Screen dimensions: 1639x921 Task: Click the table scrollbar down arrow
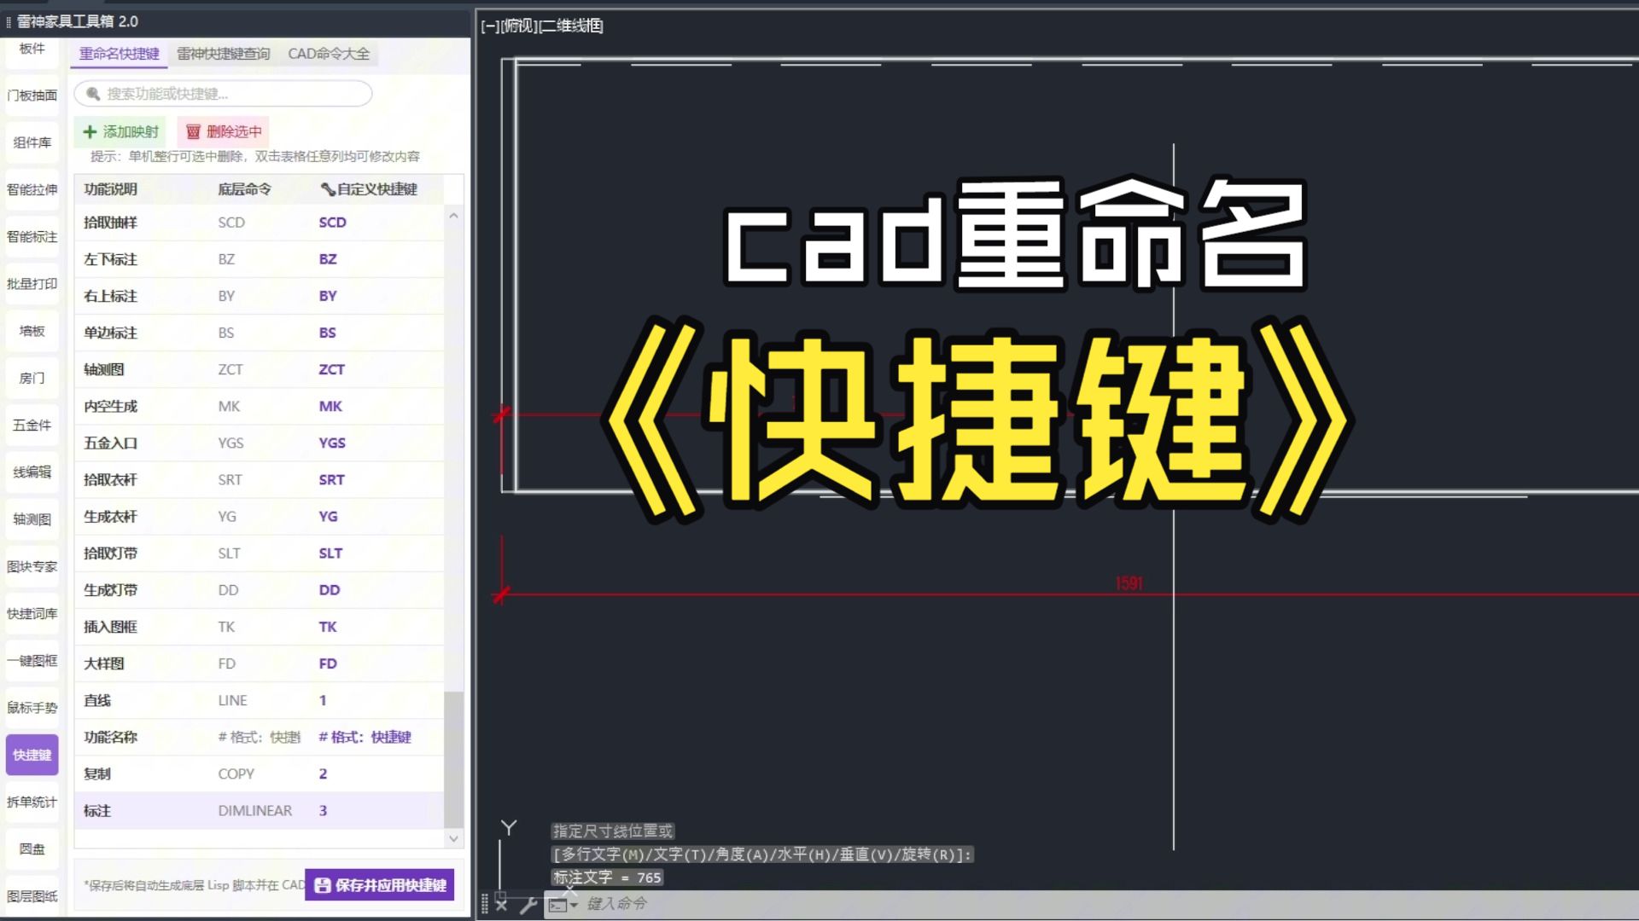(x=453, y=838)
